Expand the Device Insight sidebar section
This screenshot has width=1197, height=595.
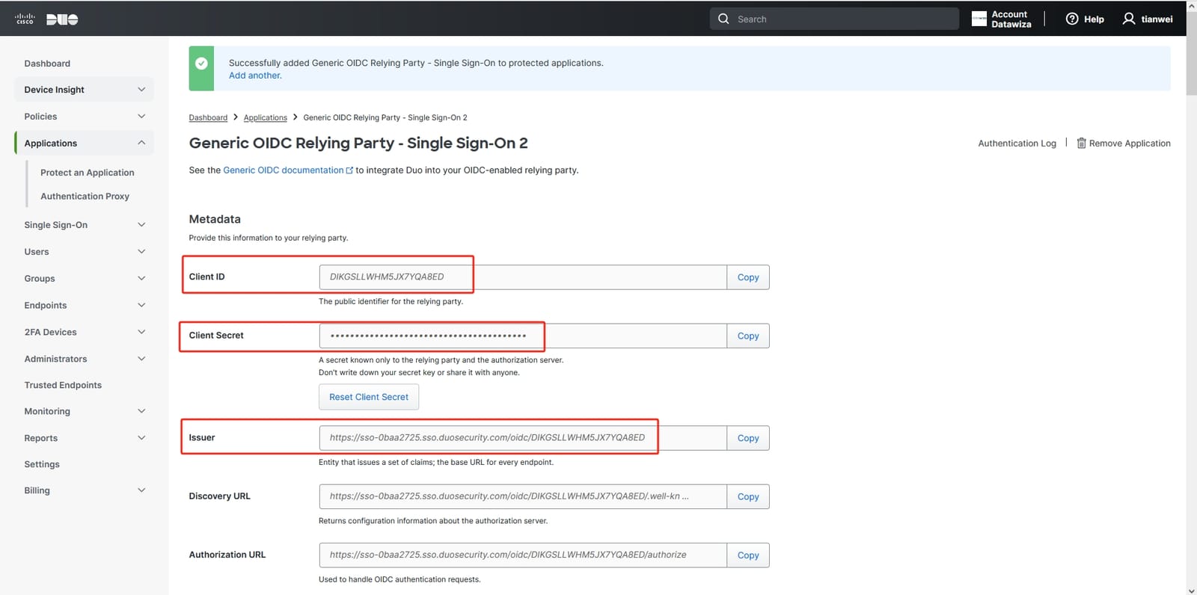click(141, 90)
